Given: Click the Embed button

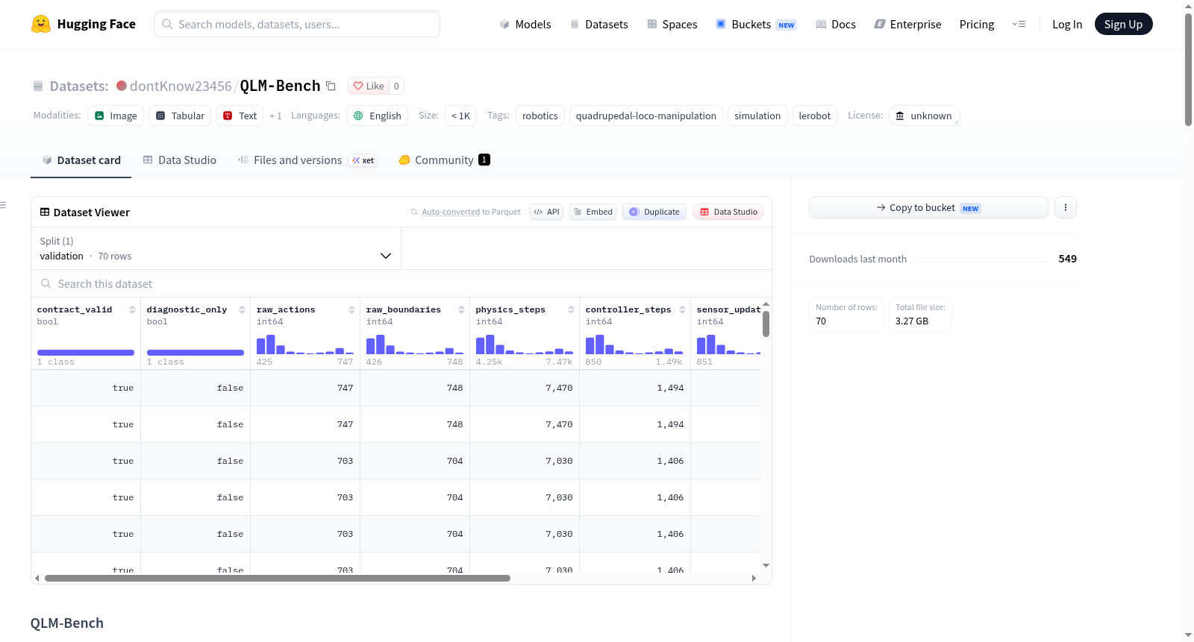Looking at the screenshot, I should [x=593, y=212].
